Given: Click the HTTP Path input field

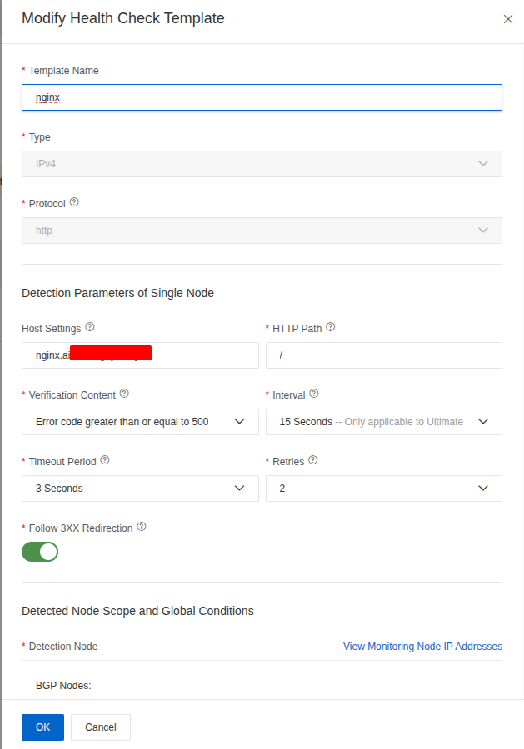Looking at the screenshot, I should point(383,355).
